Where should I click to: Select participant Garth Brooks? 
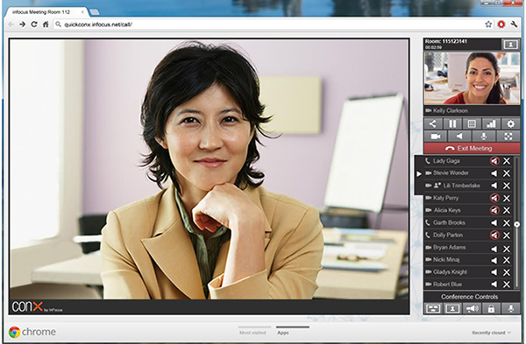pos(449,222)
